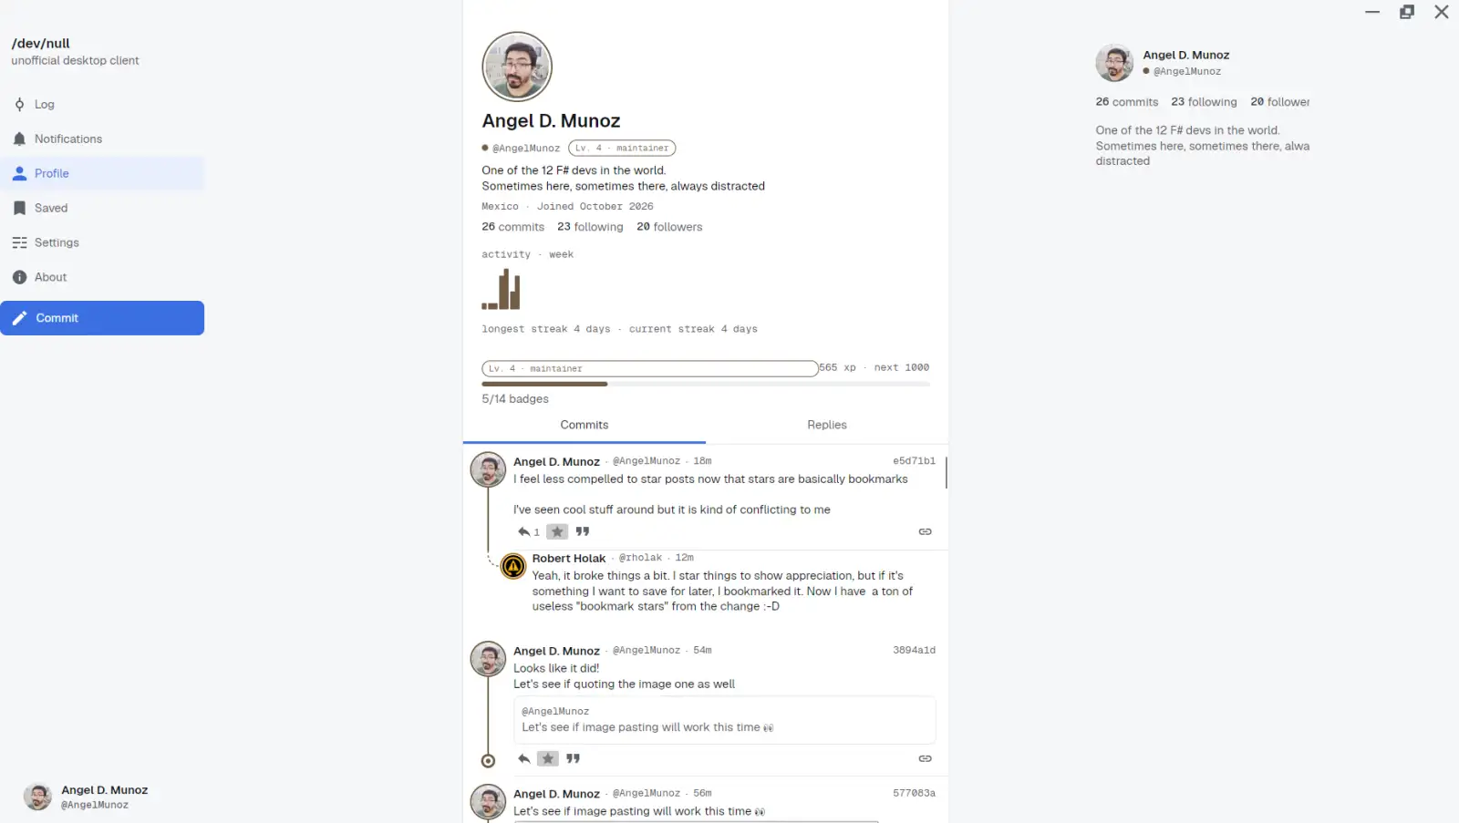Click the 23 following link
Viewport: 1459px width, 823px height.
(590, 227)
